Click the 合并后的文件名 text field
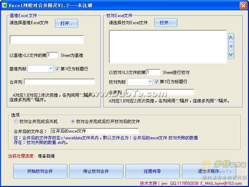The width and height of the screenshot is (249, 187). [x=95, y=131]
